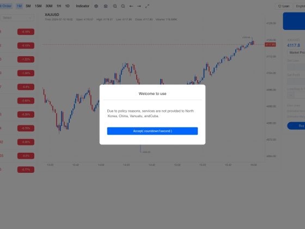The image size is (305, 229).
Task: Click the minus stepper in order panel
Action: click(291, 95)
